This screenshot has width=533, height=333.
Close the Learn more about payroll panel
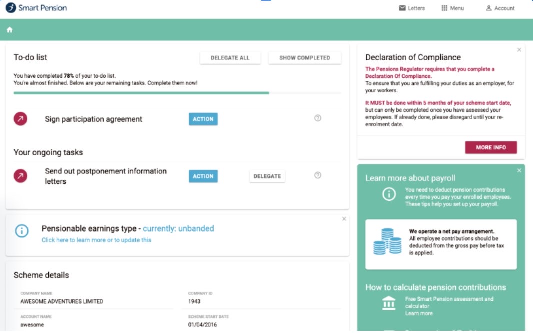[519, 170]
